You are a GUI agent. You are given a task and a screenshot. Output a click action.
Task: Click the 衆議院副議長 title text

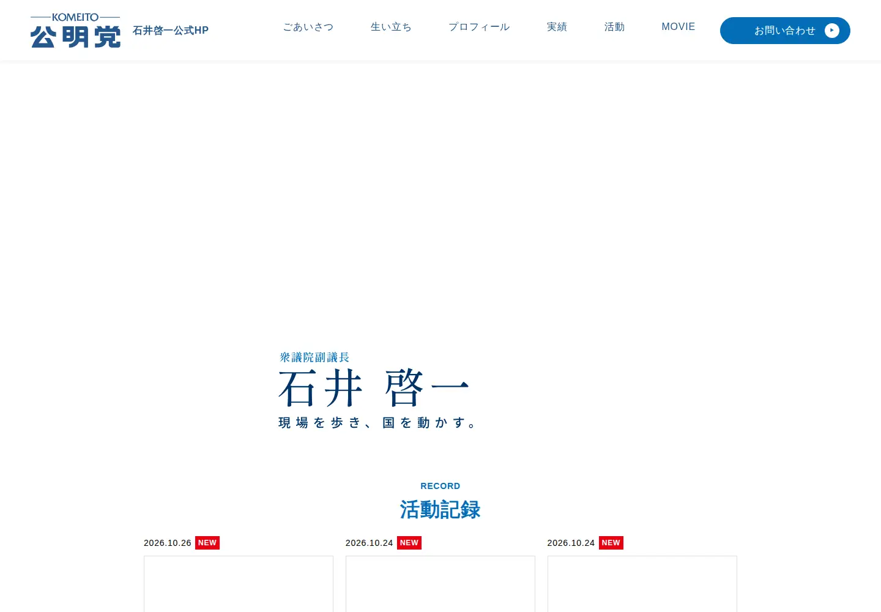point(314,357)
